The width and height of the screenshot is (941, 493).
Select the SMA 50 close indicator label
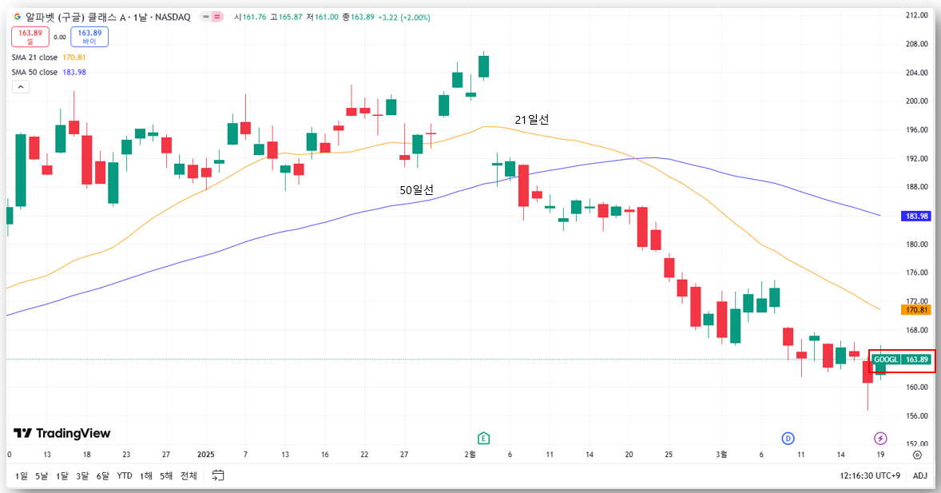34,72
